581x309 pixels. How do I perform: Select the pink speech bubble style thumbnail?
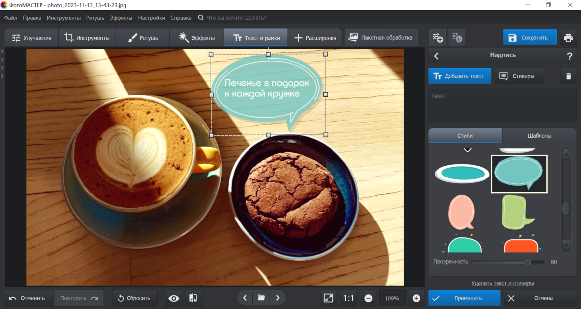(x=461, y=212)
